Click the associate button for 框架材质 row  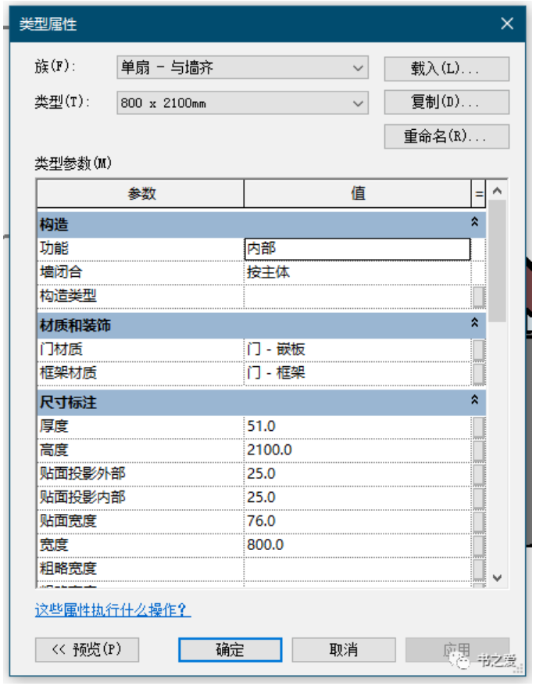point(479,374)
